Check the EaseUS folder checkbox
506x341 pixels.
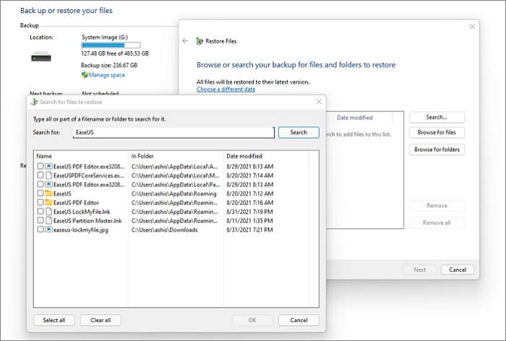click(40, 194)
